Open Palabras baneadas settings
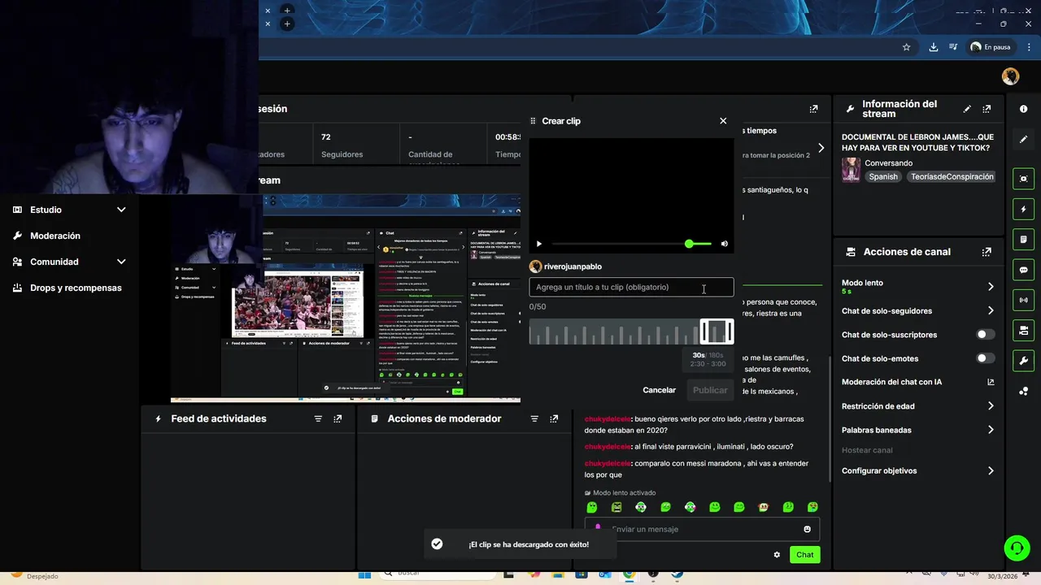Image resolution: width=1041 pixels, height=585 pixels. (x=918, y=430)
